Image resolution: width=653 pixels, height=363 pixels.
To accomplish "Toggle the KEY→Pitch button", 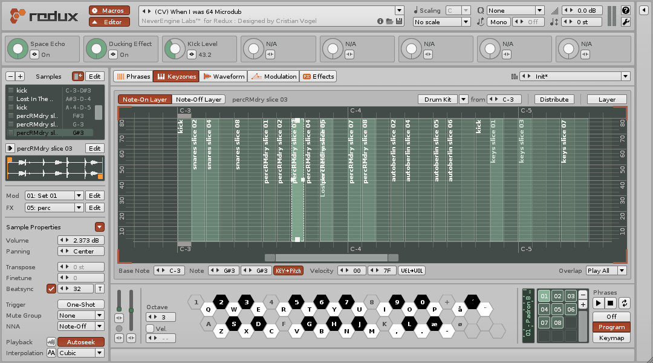I will tap(288, 270).
